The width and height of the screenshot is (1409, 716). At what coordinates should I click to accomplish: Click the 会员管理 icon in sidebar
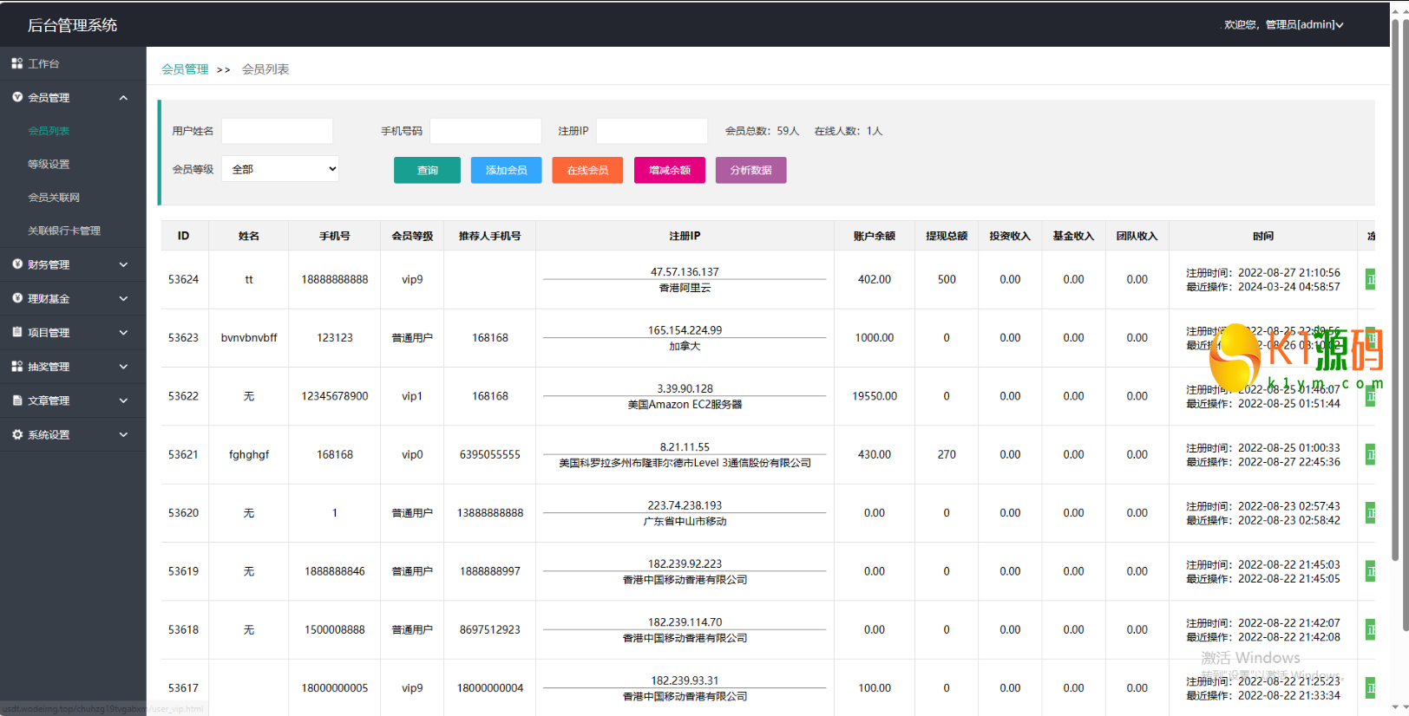[x=16, y=97]
